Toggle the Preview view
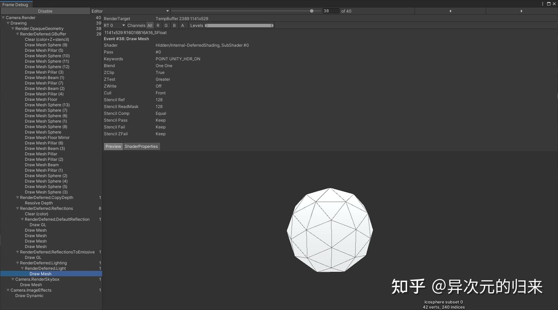The image size is (558, 310). click(113, 146)
